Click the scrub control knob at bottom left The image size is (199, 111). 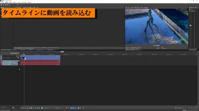click(13, 108)
